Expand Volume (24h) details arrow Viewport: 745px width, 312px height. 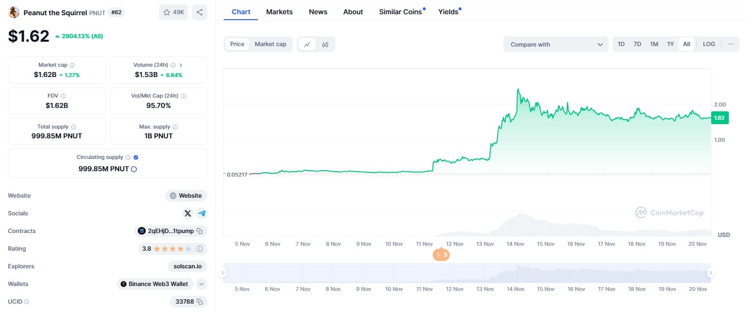coord(181,65)
